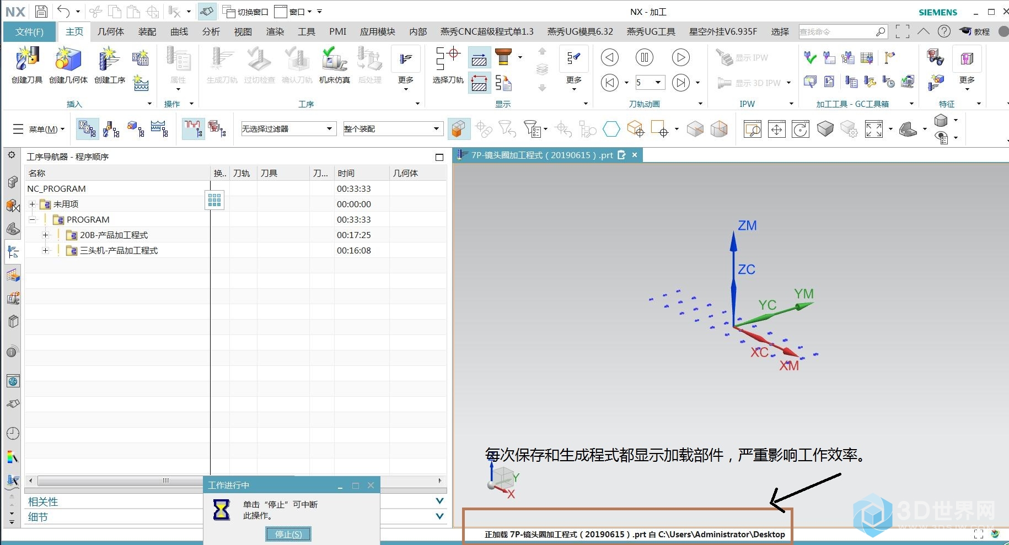Click the 时间 column header
This screenshot has height=545, width=1009.
[361, 173]
